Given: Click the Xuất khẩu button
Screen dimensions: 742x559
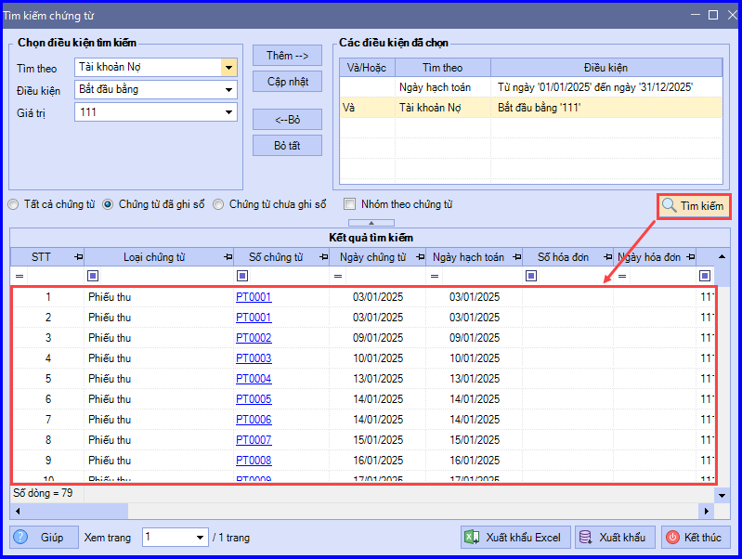Looking at the screenshot, I should tap(615, 538).
